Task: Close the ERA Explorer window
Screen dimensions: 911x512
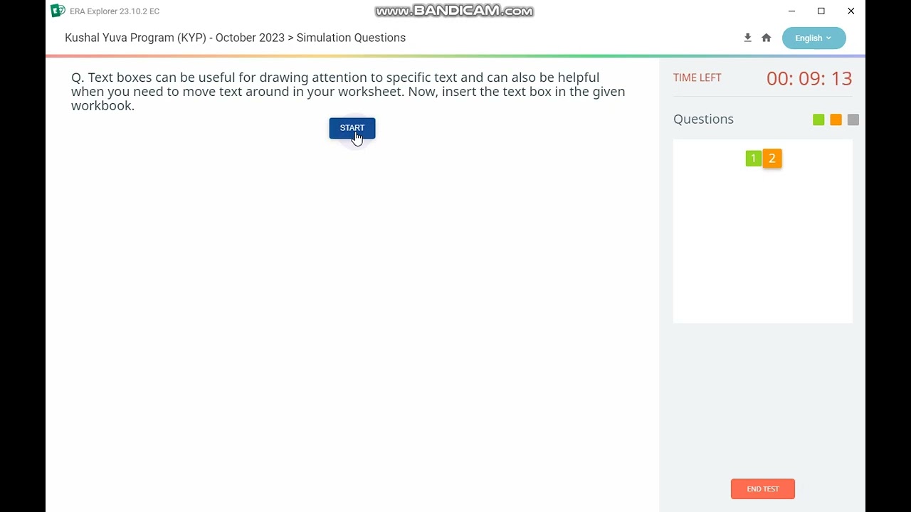Action: (x=851, y=11)
